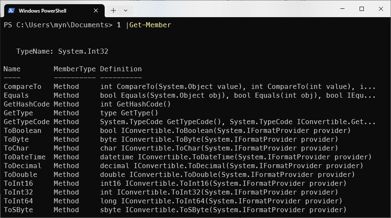
Task: Close the terminal window
Action: tap(381, 9)
